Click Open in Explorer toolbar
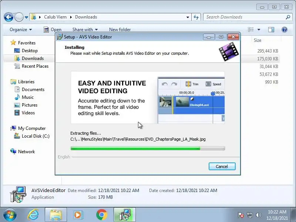The image size is (296, 222). coord(53,30)
